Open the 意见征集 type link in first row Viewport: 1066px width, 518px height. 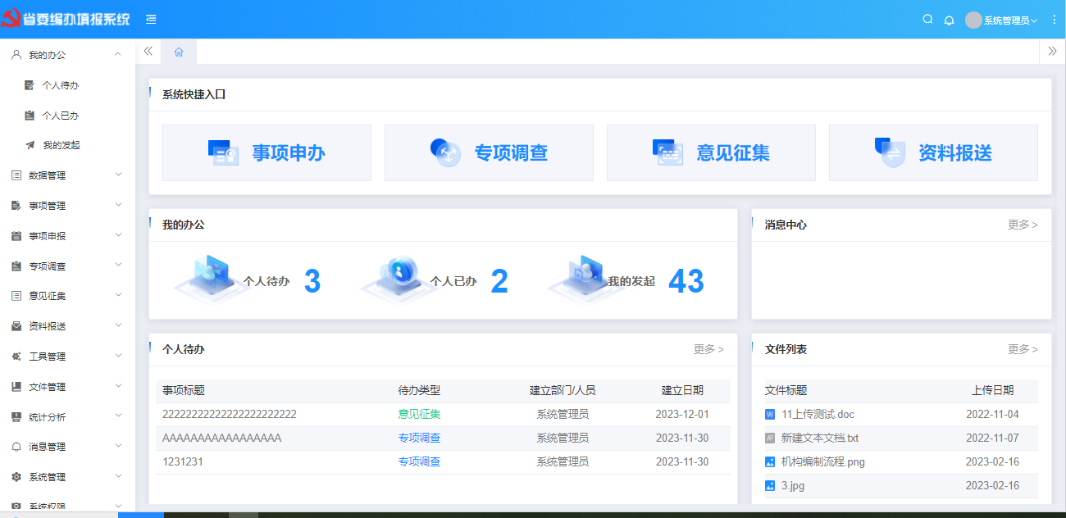[x=419, y=415]
